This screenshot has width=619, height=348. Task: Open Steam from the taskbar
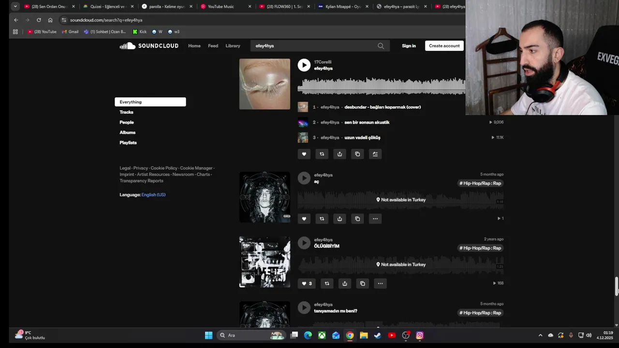[378, 335]
